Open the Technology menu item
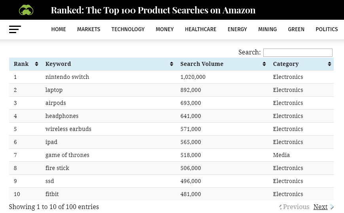This screenshot has width=344, height=213. coord(128,29)
